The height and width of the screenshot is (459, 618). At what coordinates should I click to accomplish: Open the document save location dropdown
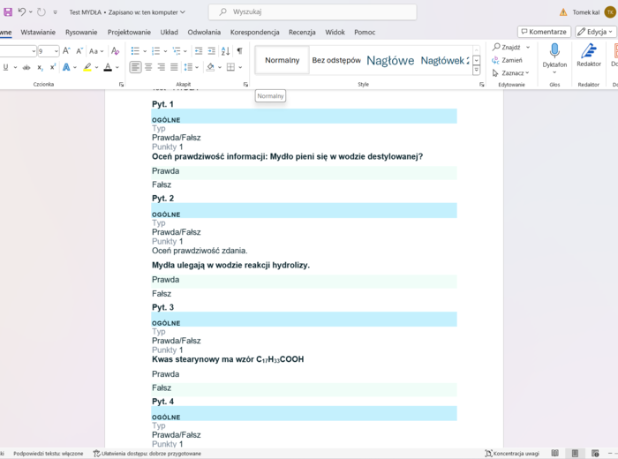pos(183,12)
